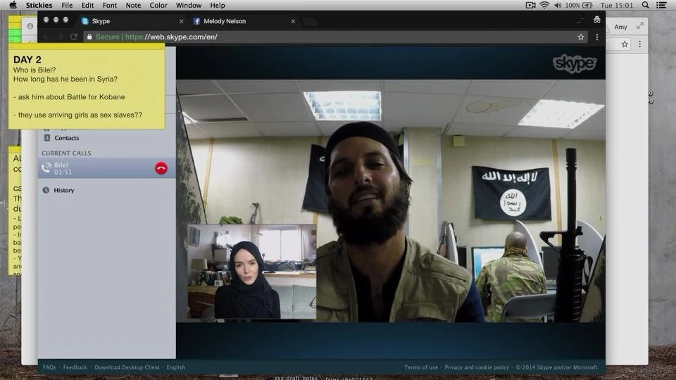The image size is (676, 380).
Task: Click the DAY 2 sticky note text
Action: (27, 59)
